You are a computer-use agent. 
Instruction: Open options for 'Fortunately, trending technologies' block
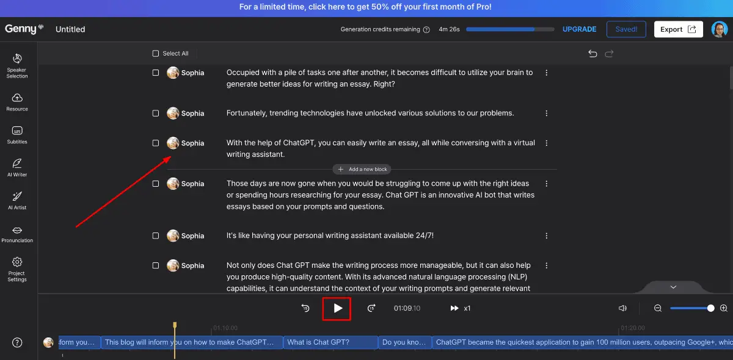click(x=547, y=113)
